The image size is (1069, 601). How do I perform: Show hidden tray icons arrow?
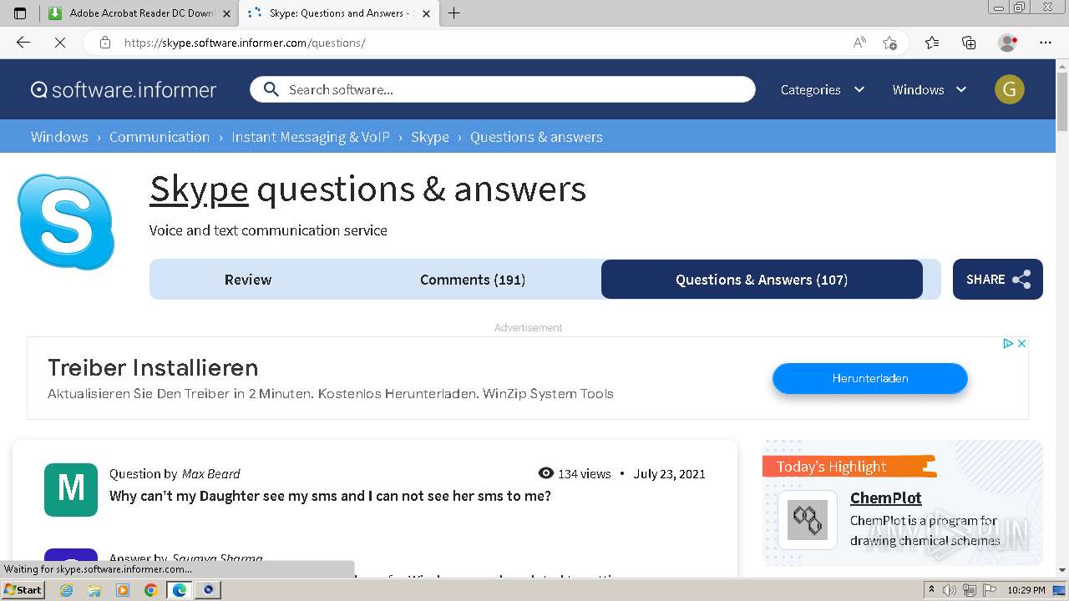point(931,590)
